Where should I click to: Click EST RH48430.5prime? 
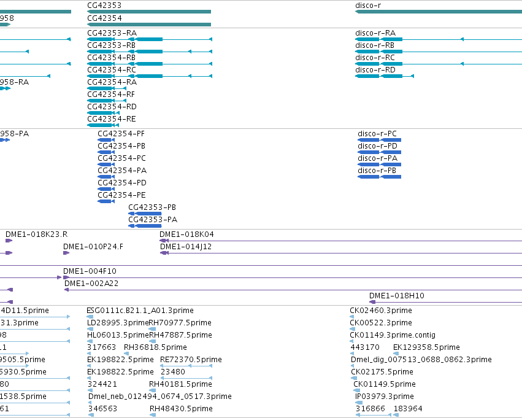click(x=181, y=409)
